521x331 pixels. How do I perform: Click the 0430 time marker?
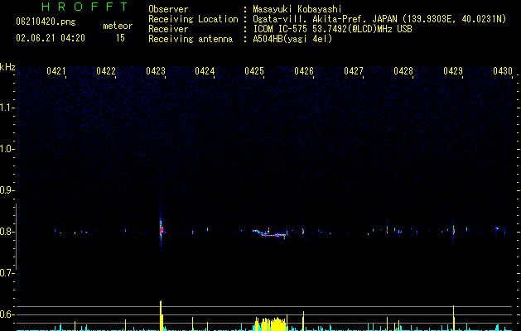point(503,71)
